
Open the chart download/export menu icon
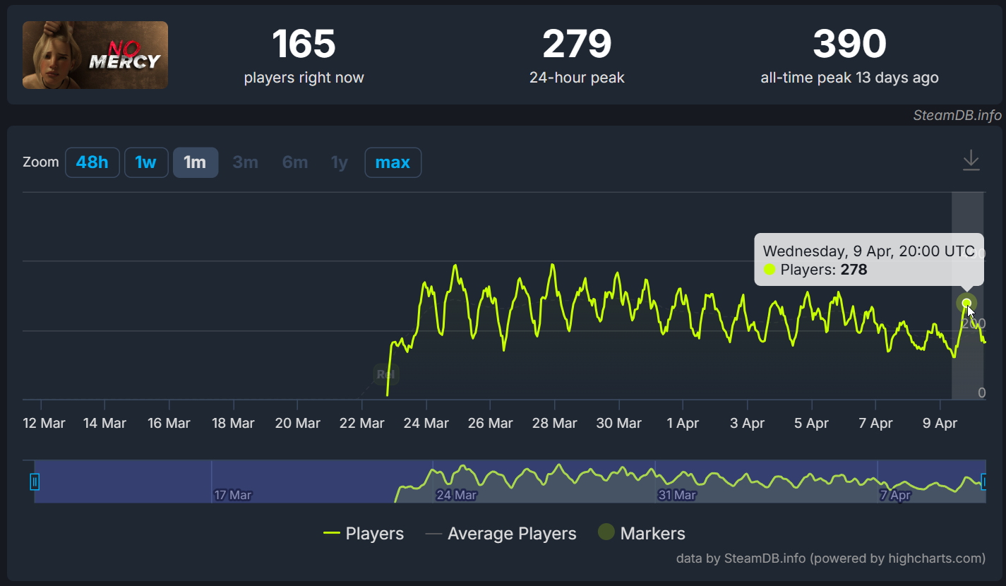pos(971,161)
